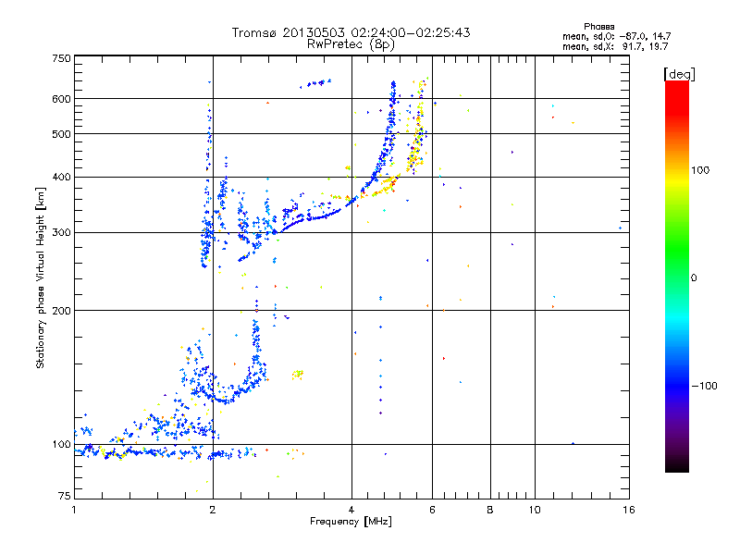Click the y-axis tick label '750'
The height and width of the screenshot is (555, 740).
[61, 58]
